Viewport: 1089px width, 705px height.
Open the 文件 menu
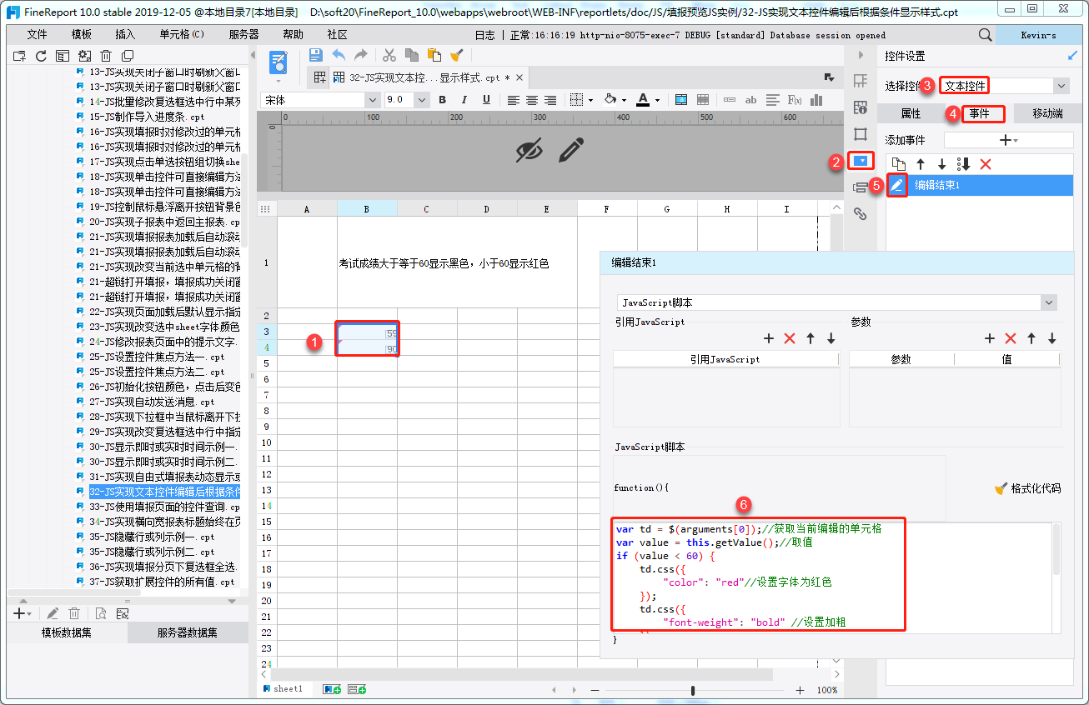[x=38, y=35]
